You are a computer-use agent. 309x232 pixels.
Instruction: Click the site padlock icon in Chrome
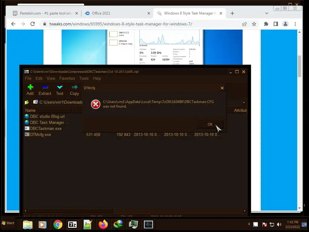[x=45, y=24]
